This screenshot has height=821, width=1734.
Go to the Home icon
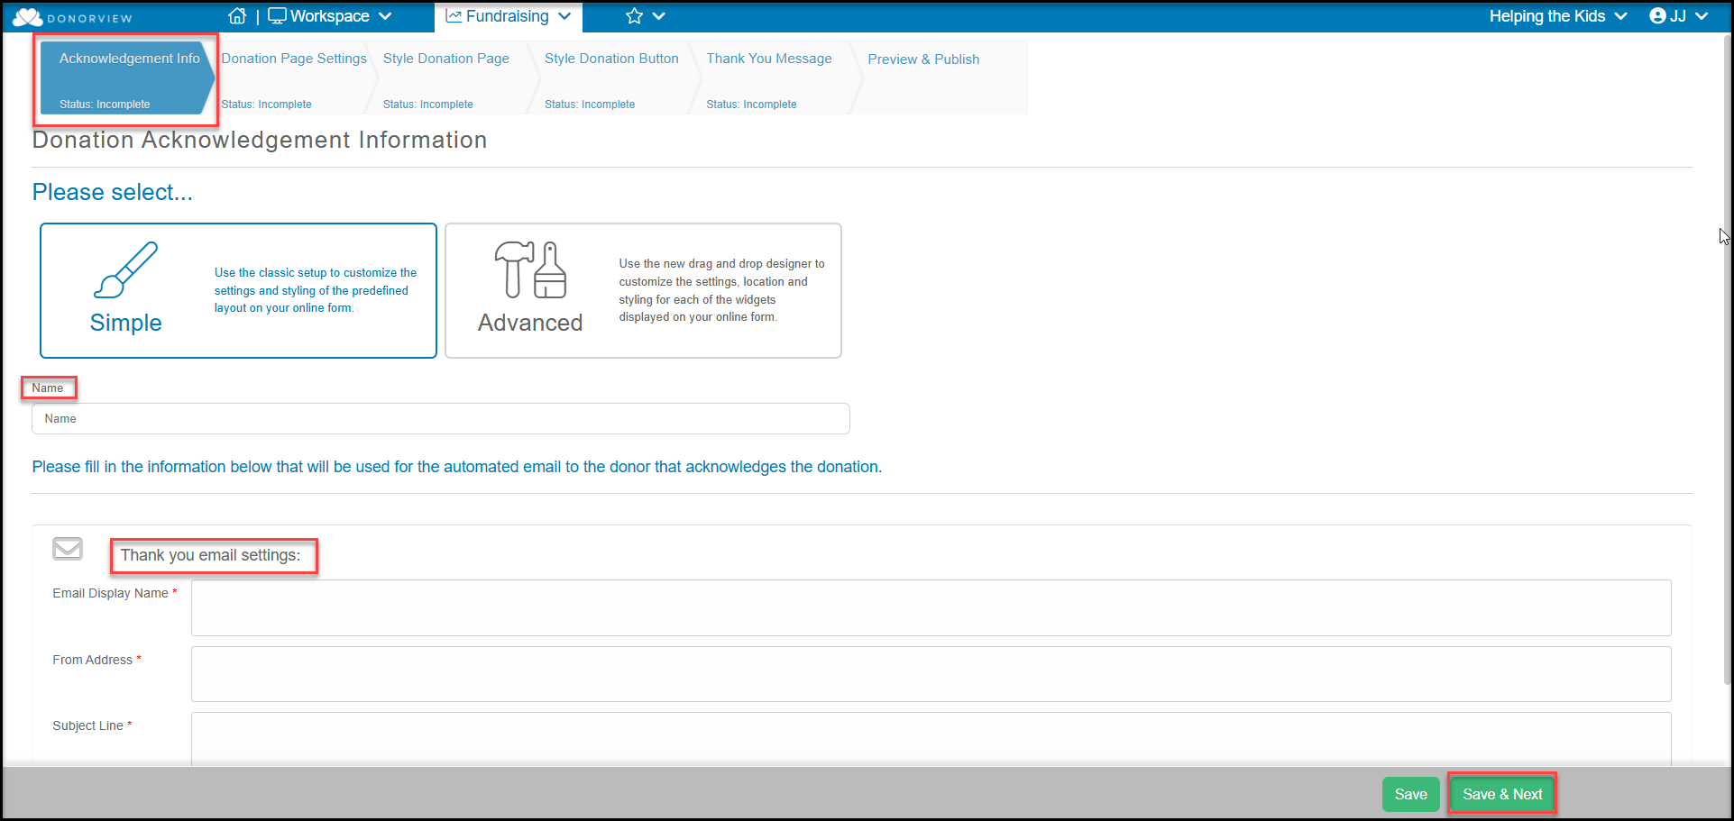click(x=237, y=16)
